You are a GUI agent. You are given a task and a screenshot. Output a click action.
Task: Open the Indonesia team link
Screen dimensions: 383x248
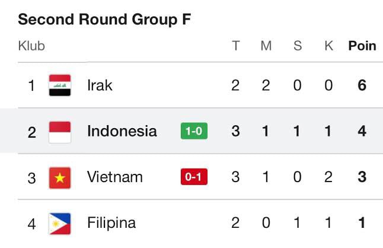pyautogui.click(x=122, y=131)
